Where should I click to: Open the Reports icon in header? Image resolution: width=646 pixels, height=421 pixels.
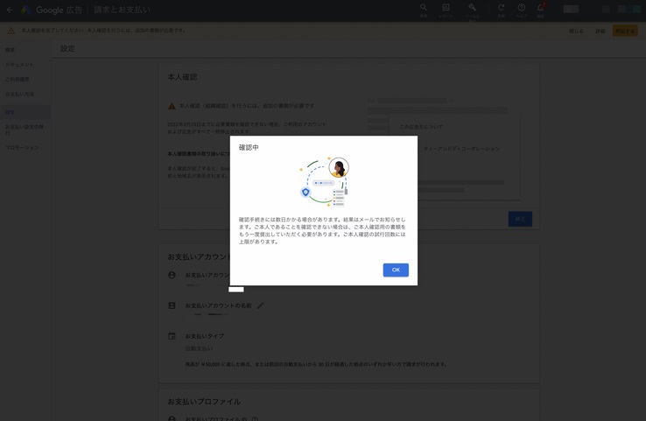(x=446, y=7)
